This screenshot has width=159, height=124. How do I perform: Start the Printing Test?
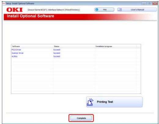point(114,102)
